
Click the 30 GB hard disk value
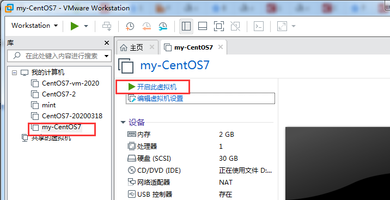pos(228,159)
